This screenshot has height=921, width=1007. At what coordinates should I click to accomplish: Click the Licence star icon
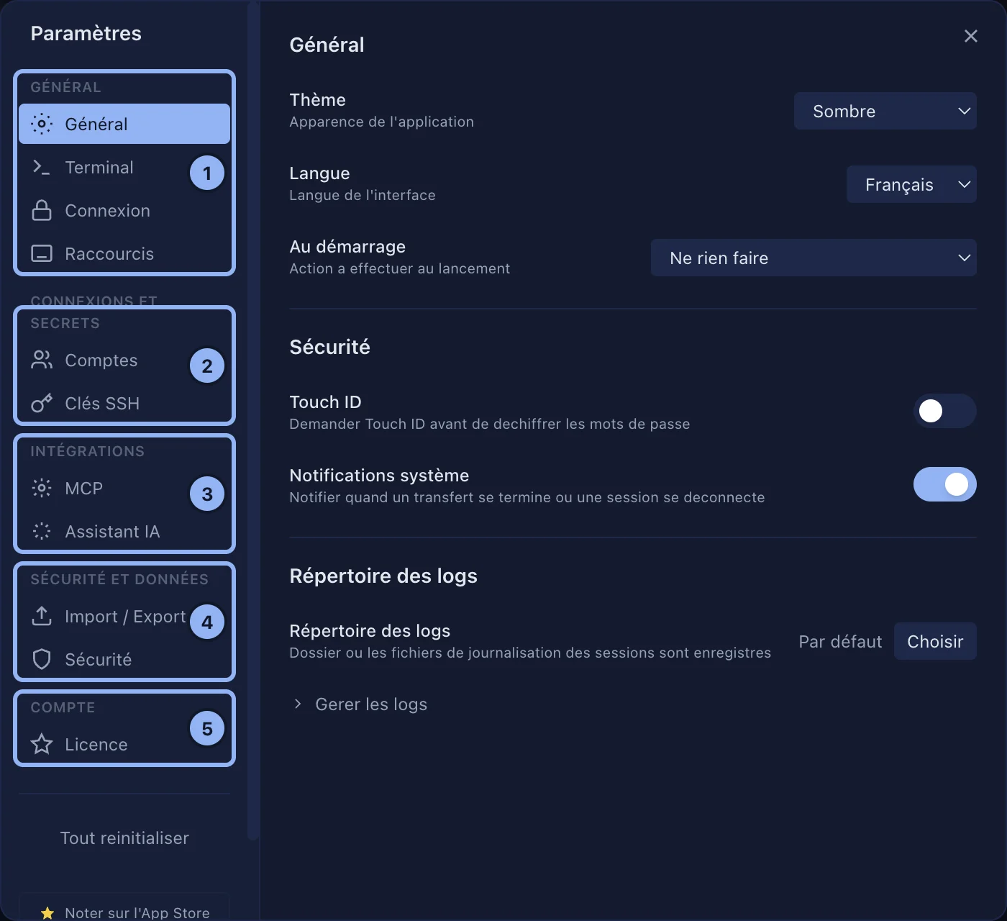coord(42,745)
